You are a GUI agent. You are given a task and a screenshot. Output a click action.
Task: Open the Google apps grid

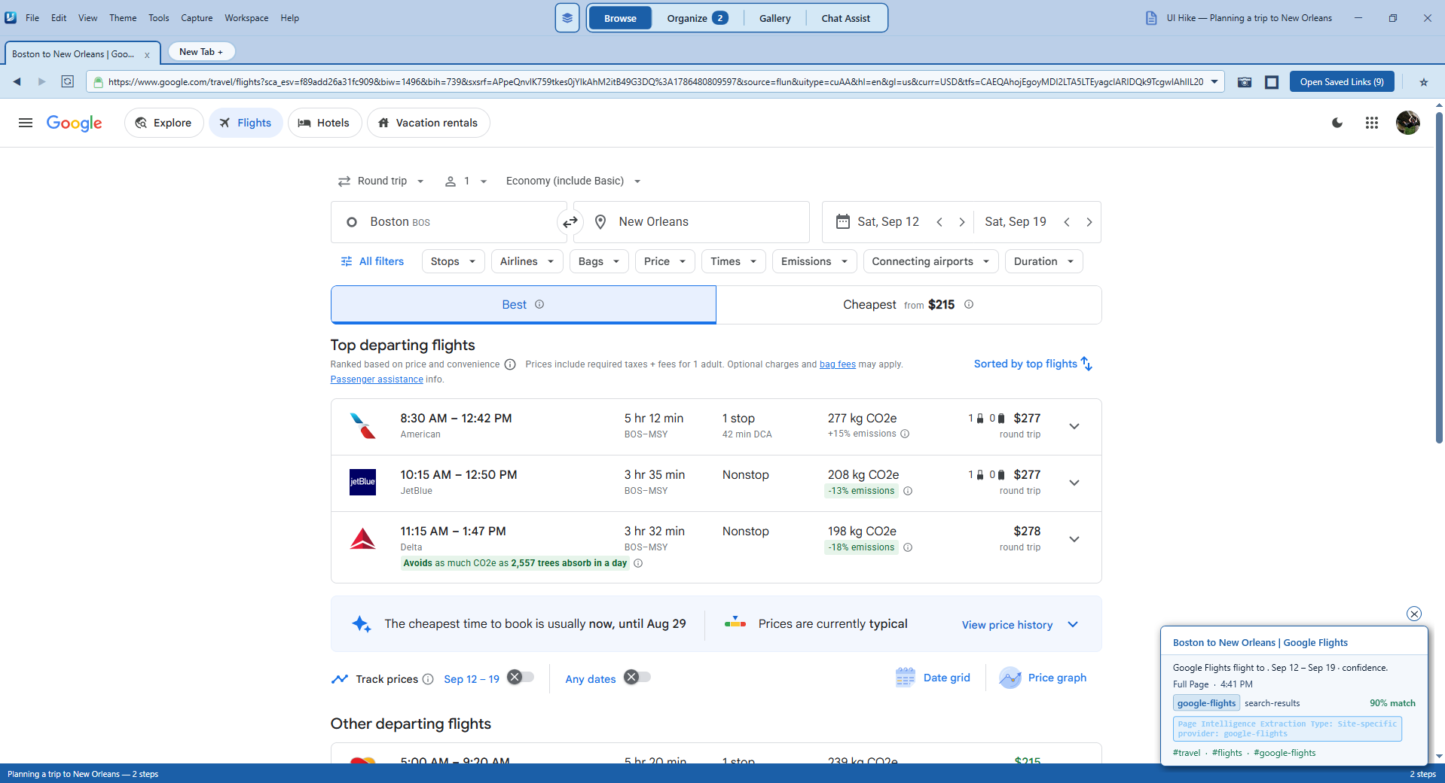coord(1372,123)
